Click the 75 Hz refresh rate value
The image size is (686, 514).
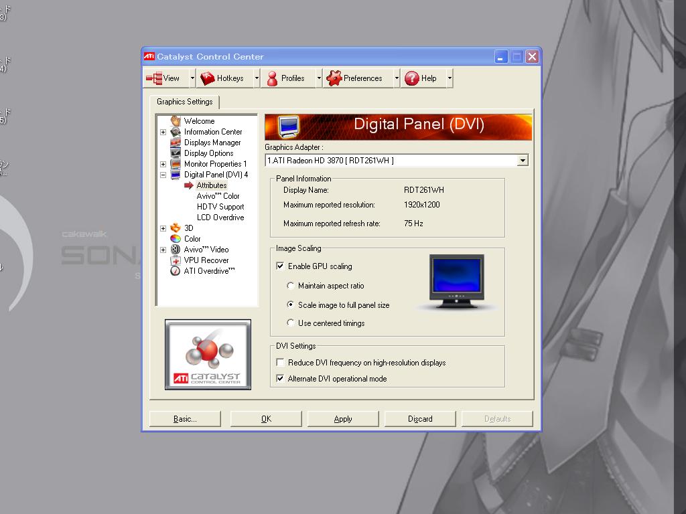pyautogui.click(x=413, y=224)
